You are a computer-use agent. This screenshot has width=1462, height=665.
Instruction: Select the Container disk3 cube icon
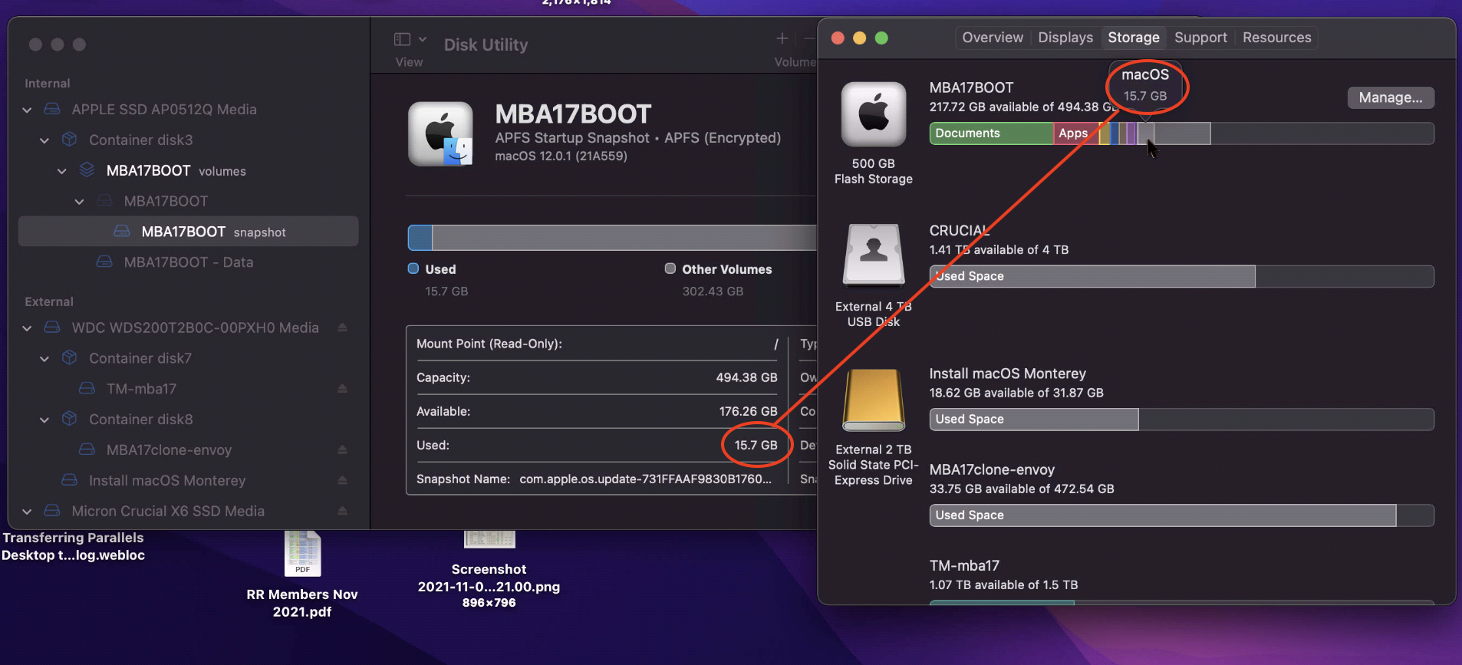[x=70, y=140]
